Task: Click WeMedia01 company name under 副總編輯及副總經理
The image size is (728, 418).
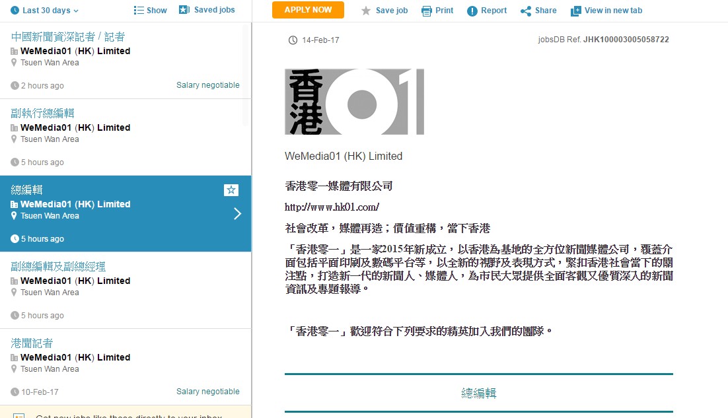Action: pyautogui.click(x=75, y=281)
